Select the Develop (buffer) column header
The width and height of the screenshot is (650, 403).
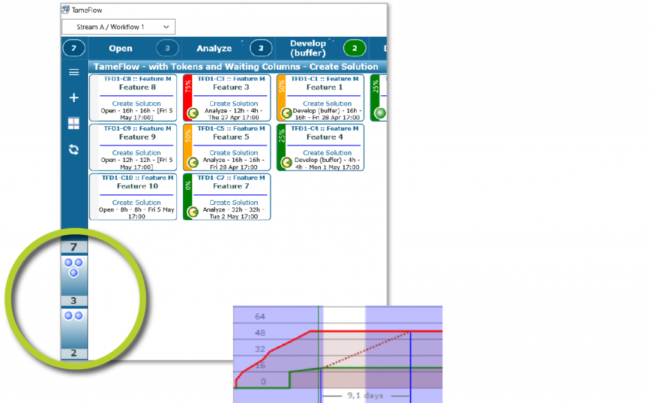click(x=308, y=48)
